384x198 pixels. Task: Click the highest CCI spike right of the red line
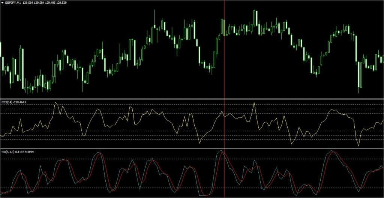254,102
